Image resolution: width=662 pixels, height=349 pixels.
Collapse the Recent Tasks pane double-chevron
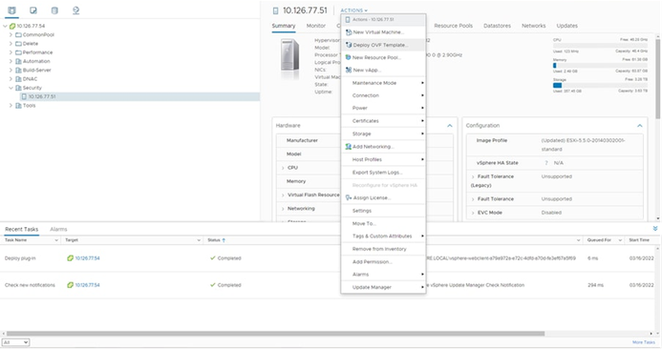(655, 229)
